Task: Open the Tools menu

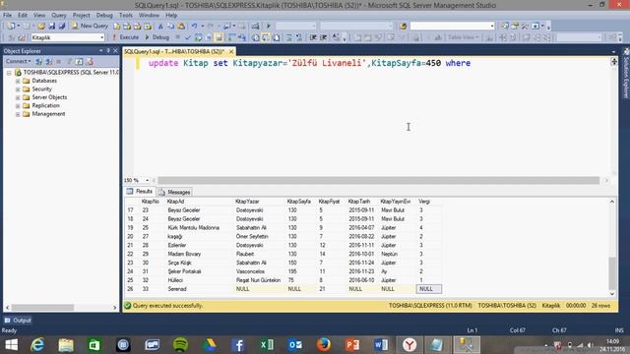Action: pyautogui.click(x=126, y=16)
